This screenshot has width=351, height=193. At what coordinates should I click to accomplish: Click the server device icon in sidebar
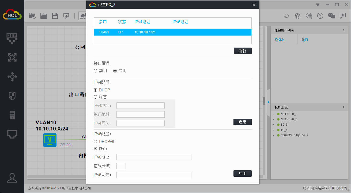pyautogui.click(x=12, y=115)
